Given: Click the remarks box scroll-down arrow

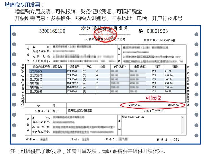Looking at the screenshot, I should [x=183, y=132].
